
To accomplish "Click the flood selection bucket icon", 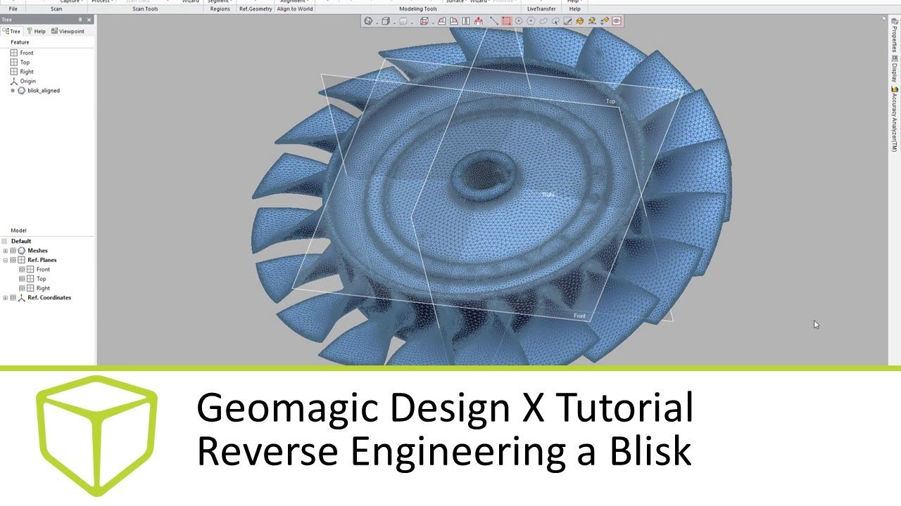I will click(x=580, y=21).
